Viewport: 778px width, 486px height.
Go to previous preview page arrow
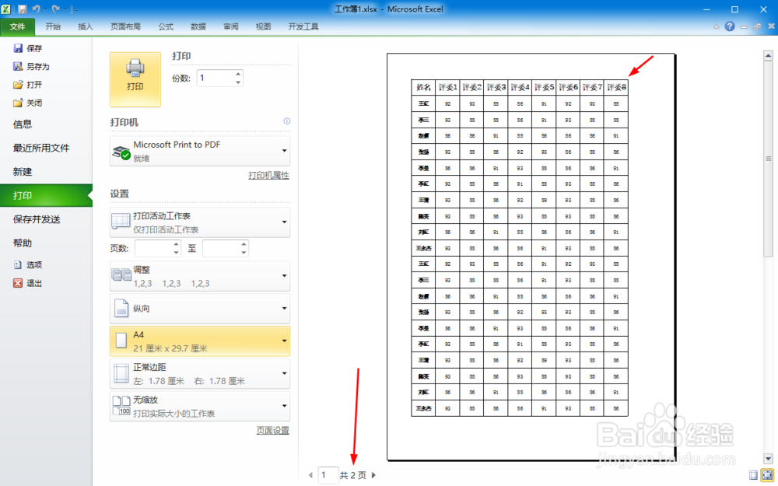click(x=310, y=475)
